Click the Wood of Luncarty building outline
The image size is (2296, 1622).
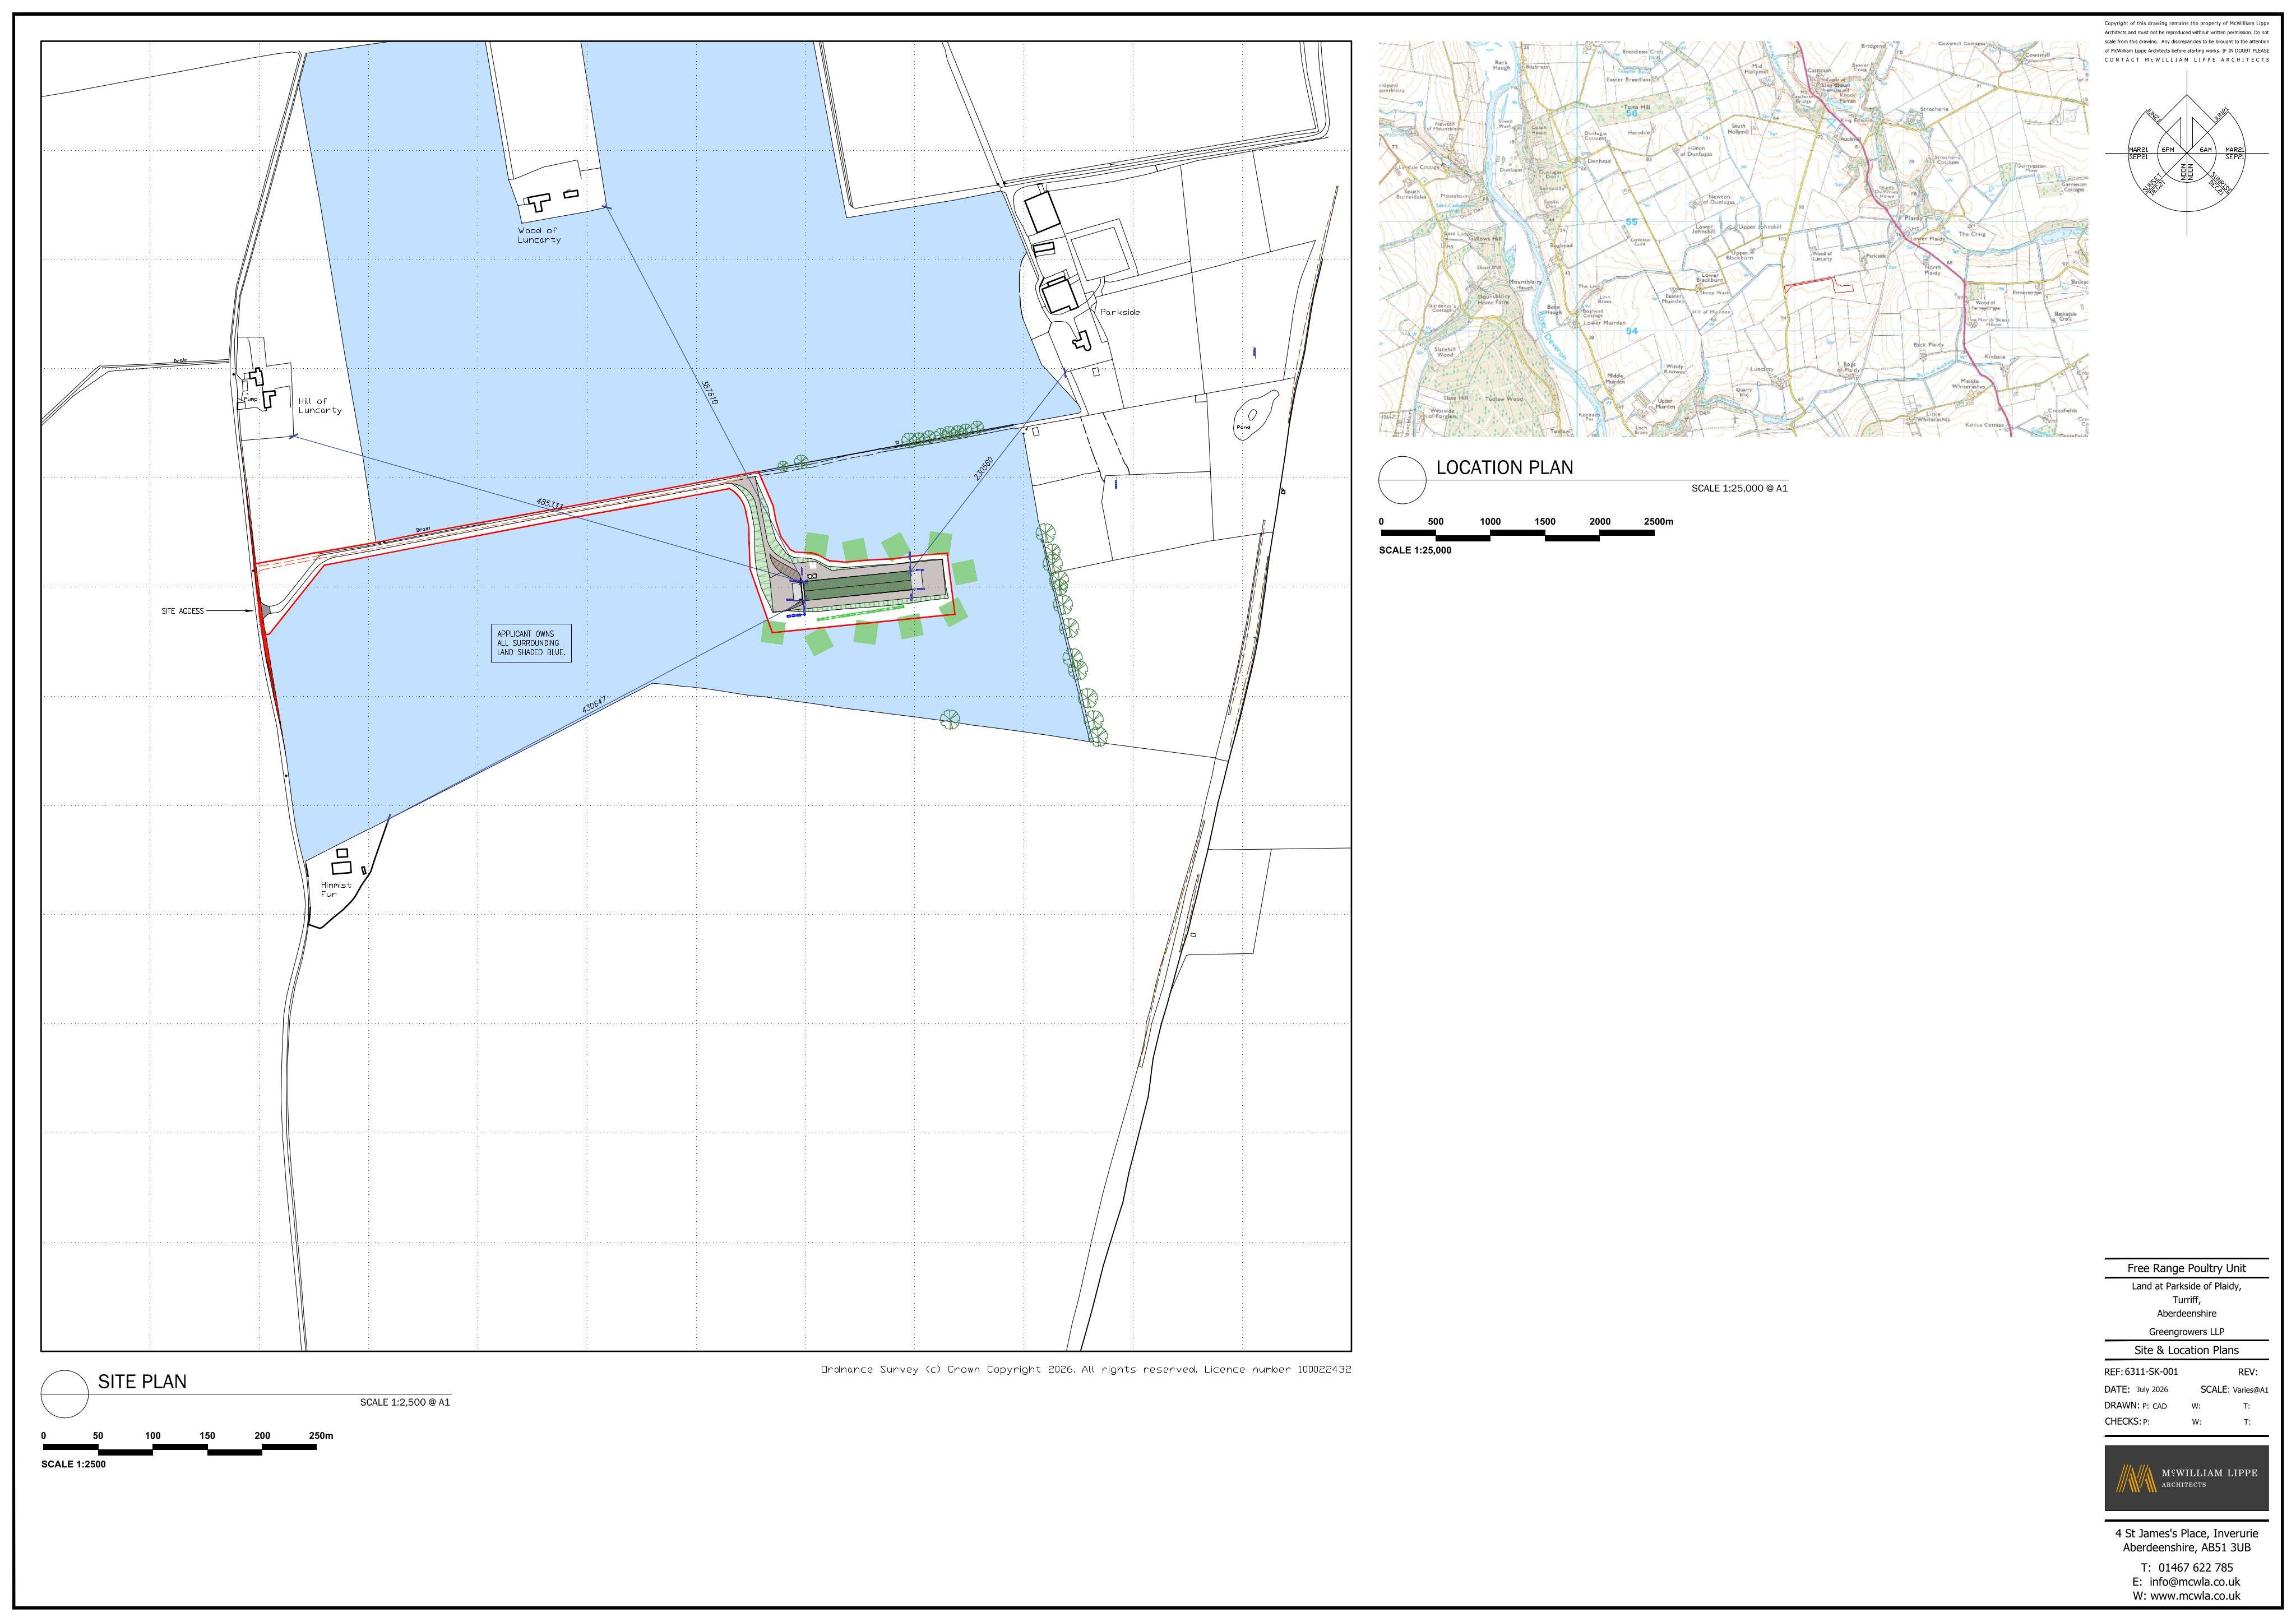coord(539,201)
